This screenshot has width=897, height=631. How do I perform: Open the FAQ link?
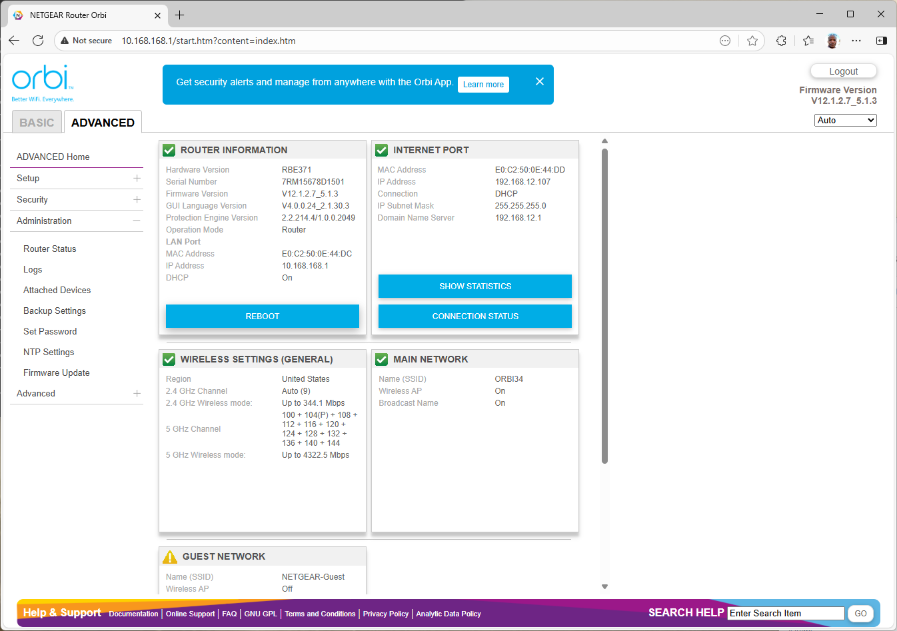tap(229, 614)
